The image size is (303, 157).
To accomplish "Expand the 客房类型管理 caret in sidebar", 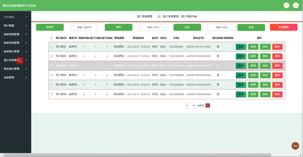I will 26,34.
